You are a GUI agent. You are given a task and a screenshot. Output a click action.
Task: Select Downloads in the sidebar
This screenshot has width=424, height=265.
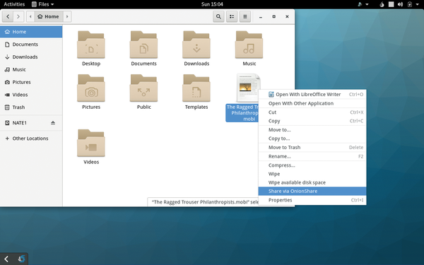pyautogui.click(x=31, y=57)
